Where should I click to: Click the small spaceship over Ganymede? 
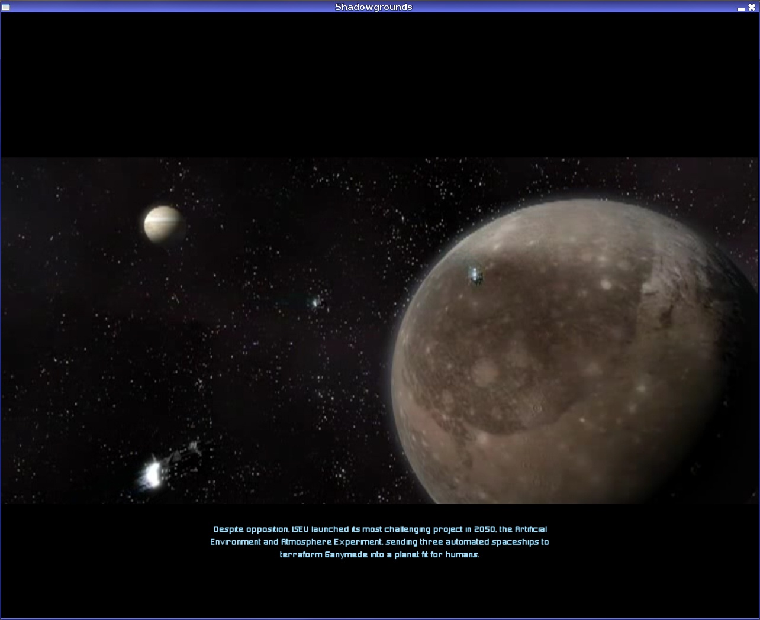click(x=475, y=274)
